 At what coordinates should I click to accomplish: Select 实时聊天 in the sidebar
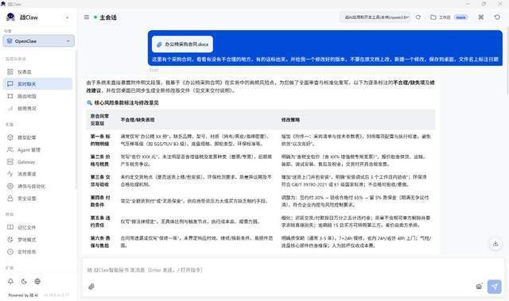[38, 84]
